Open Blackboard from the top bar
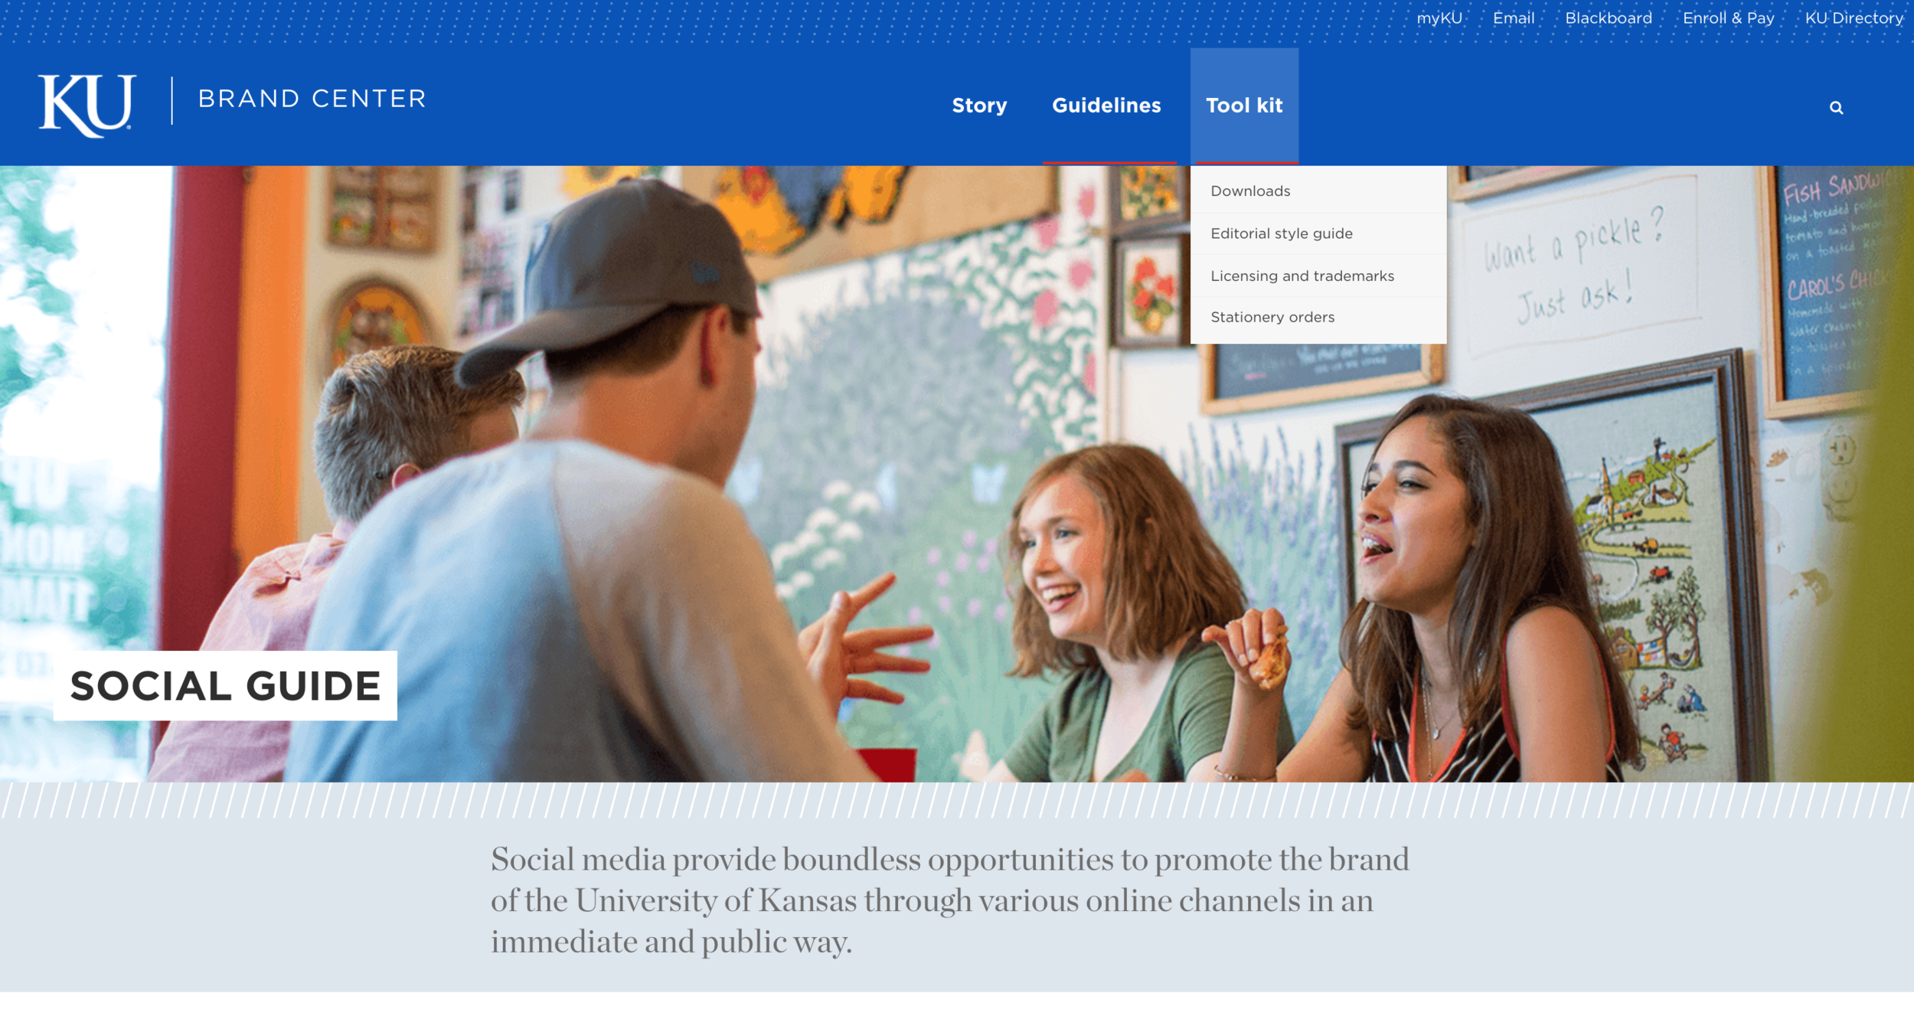Screen dimensions: 1914x1029 pos(1609,18)
